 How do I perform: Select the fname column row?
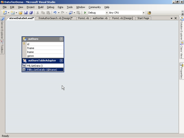[x=43, y=48]
